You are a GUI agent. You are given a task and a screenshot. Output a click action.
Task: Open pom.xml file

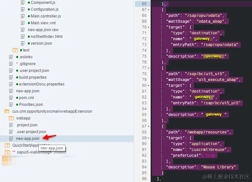27,98
